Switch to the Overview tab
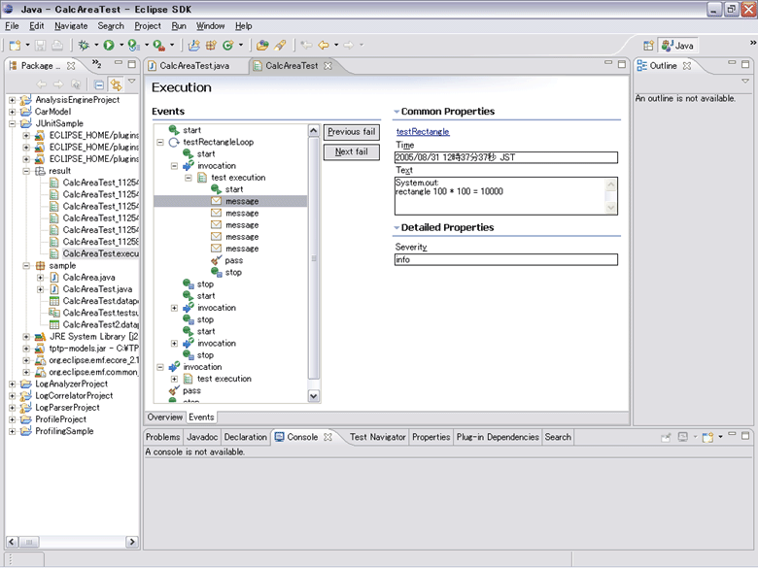This screenshot has height=568, width=758. [165, 418]
